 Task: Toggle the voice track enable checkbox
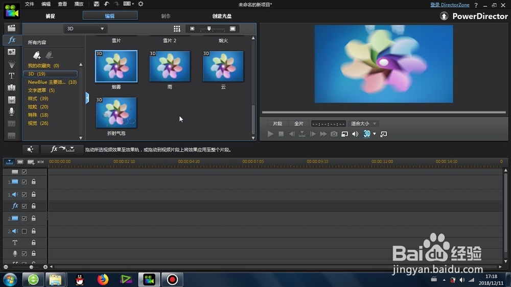(24, 253)
